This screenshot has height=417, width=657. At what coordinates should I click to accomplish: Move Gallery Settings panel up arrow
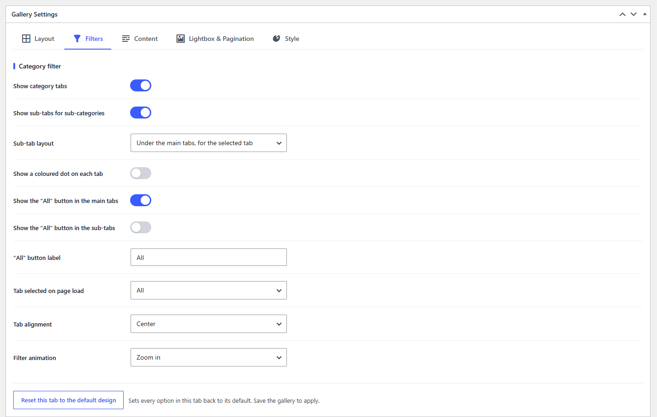tap(623, 14)
